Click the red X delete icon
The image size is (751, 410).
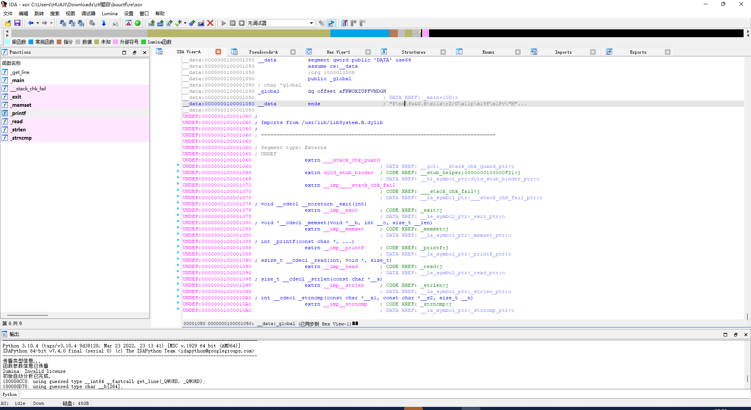[210, 23]
